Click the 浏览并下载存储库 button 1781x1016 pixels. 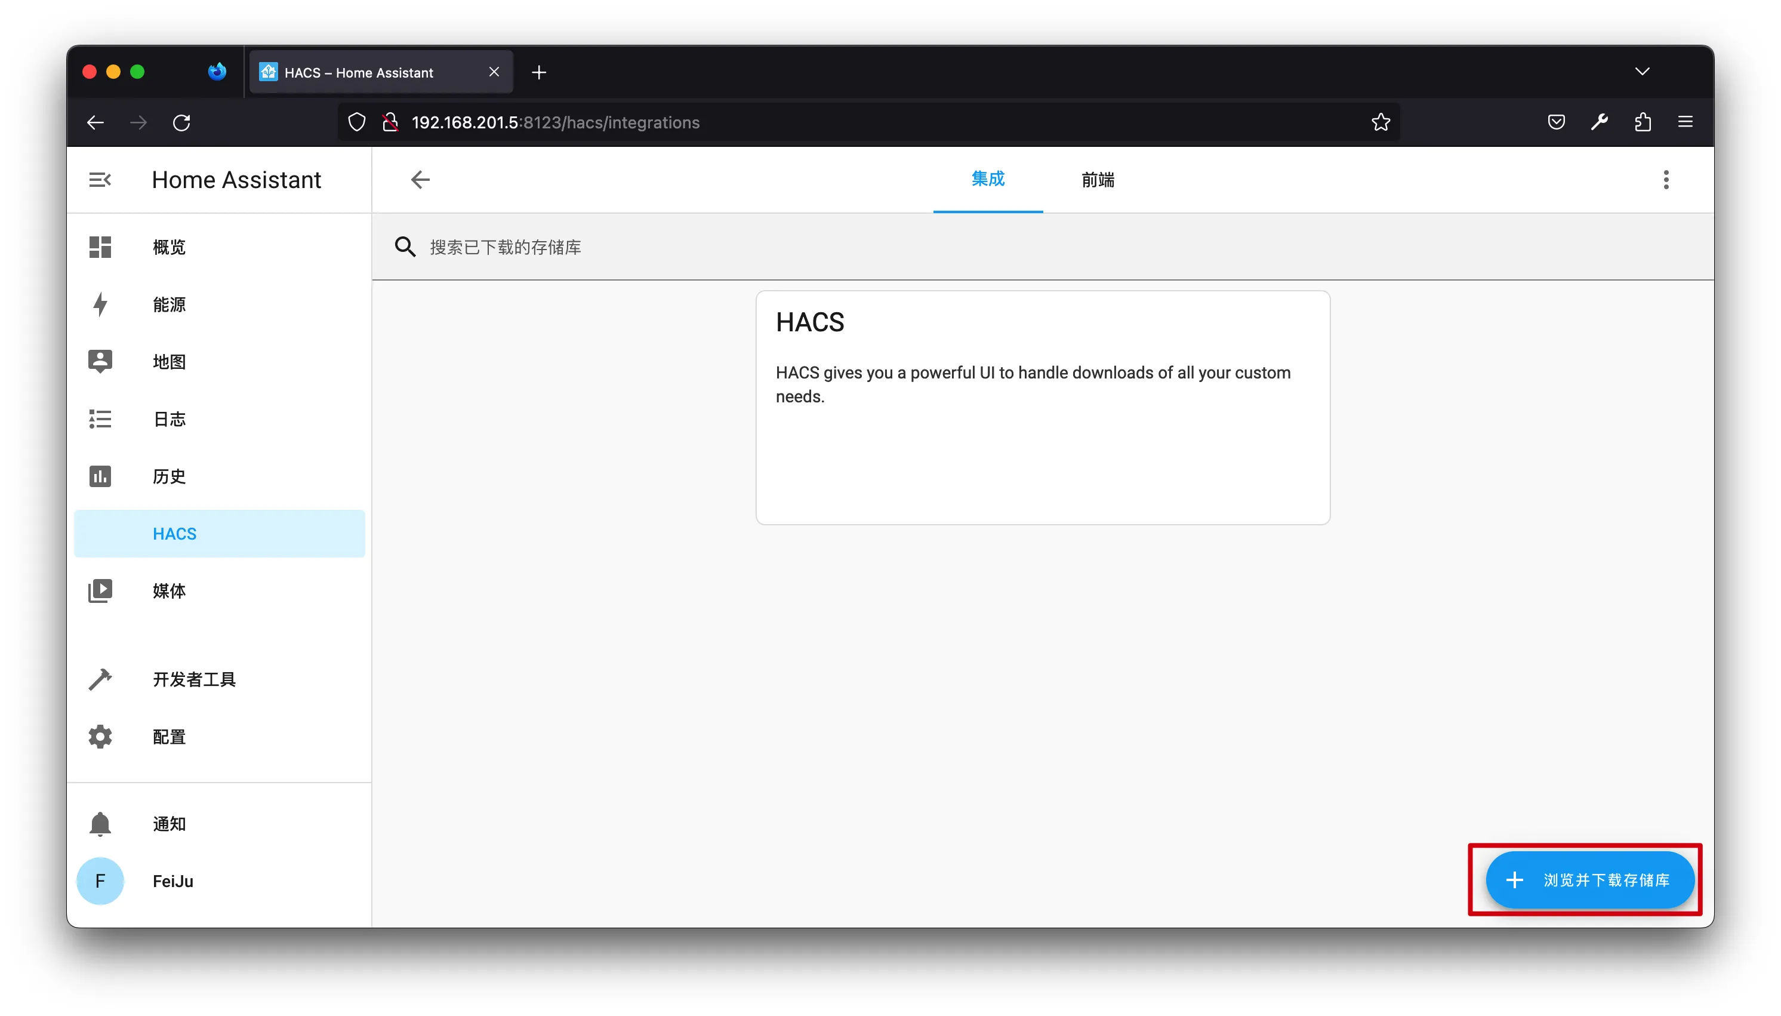click(1589, 879)
